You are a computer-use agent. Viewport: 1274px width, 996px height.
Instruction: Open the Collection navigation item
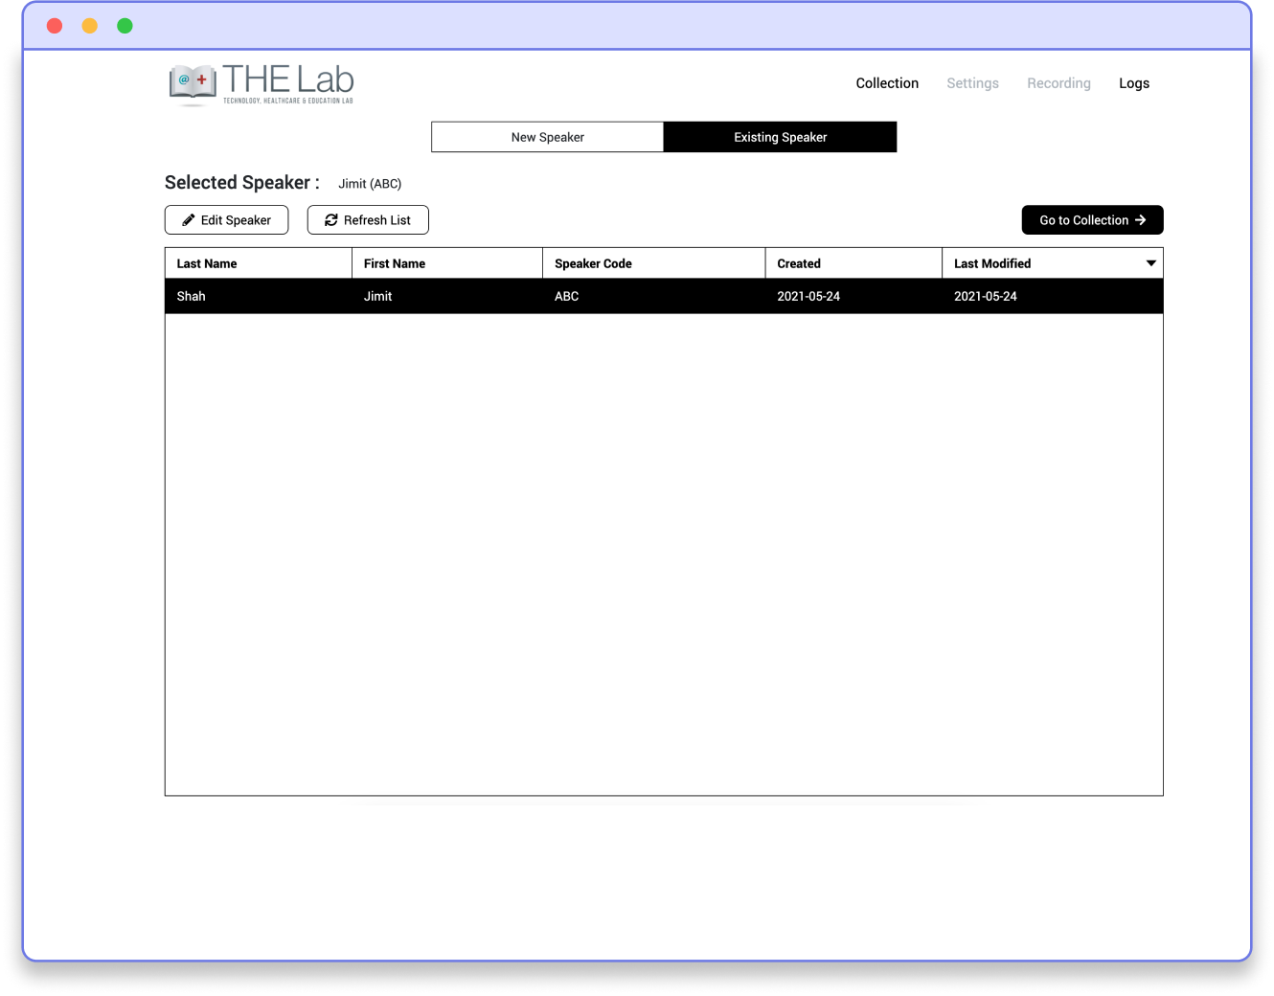point(887,83)
